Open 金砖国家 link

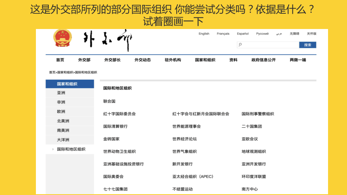coord(111,139)
